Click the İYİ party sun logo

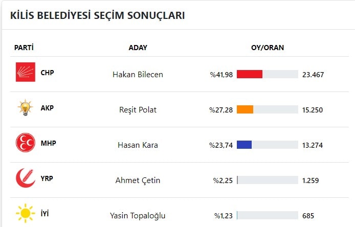coord(26,213)
